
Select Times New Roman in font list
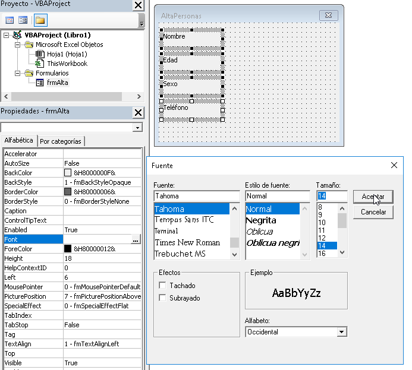point(187,242)
